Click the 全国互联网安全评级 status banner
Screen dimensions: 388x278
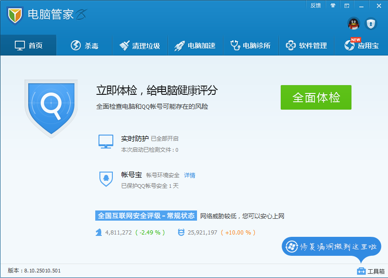point(146,216)
